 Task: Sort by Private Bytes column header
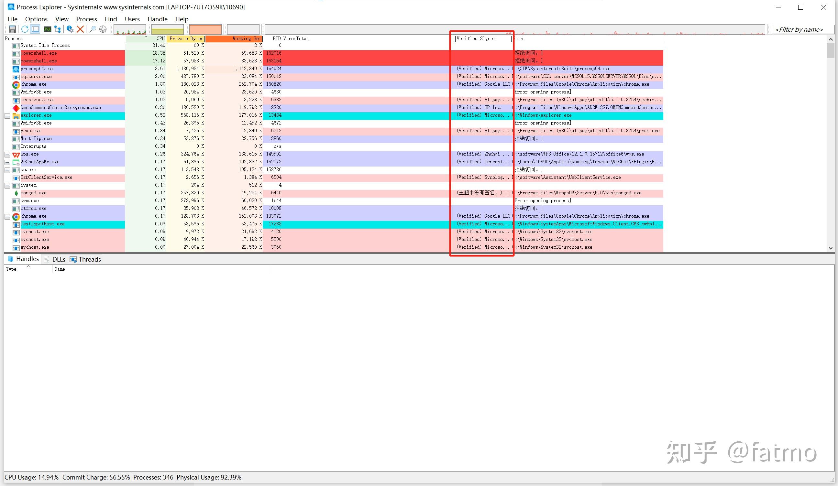[186, 38]
